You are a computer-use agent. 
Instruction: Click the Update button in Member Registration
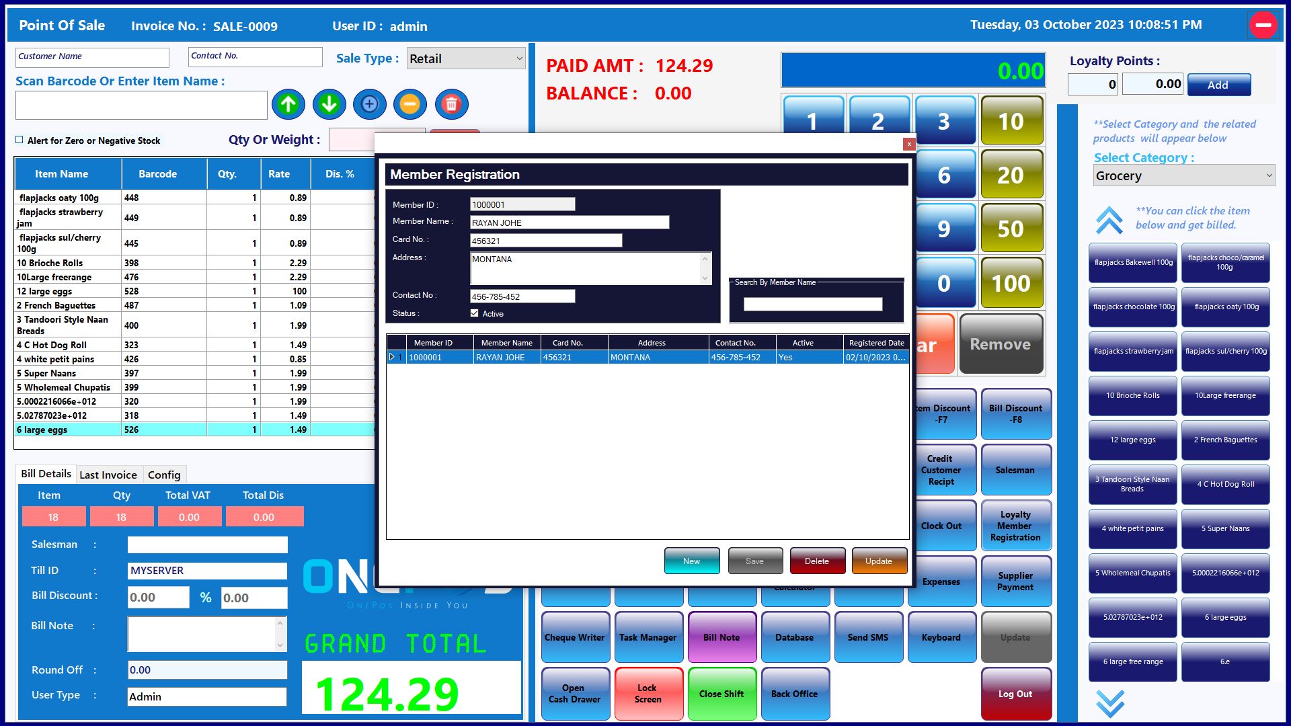pyautogui.click(x=879, y=561)
